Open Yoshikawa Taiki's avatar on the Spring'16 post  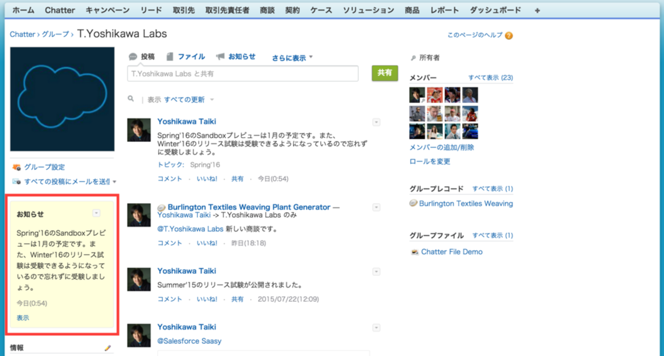coord(139,130)
